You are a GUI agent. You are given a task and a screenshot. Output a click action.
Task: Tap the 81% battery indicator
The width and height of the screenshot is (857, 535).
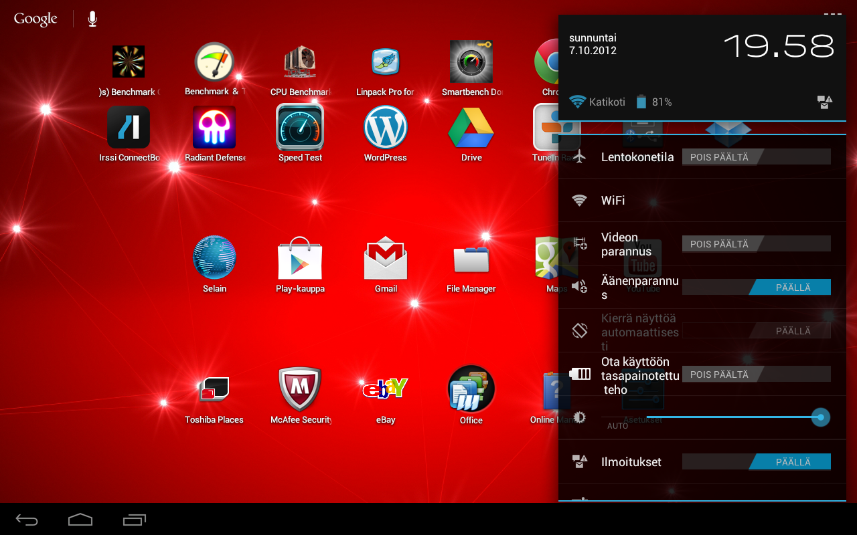point(654,102)
